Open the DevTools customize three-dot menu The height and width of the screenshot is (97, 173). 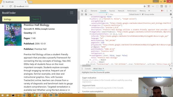tap(167, 11)
